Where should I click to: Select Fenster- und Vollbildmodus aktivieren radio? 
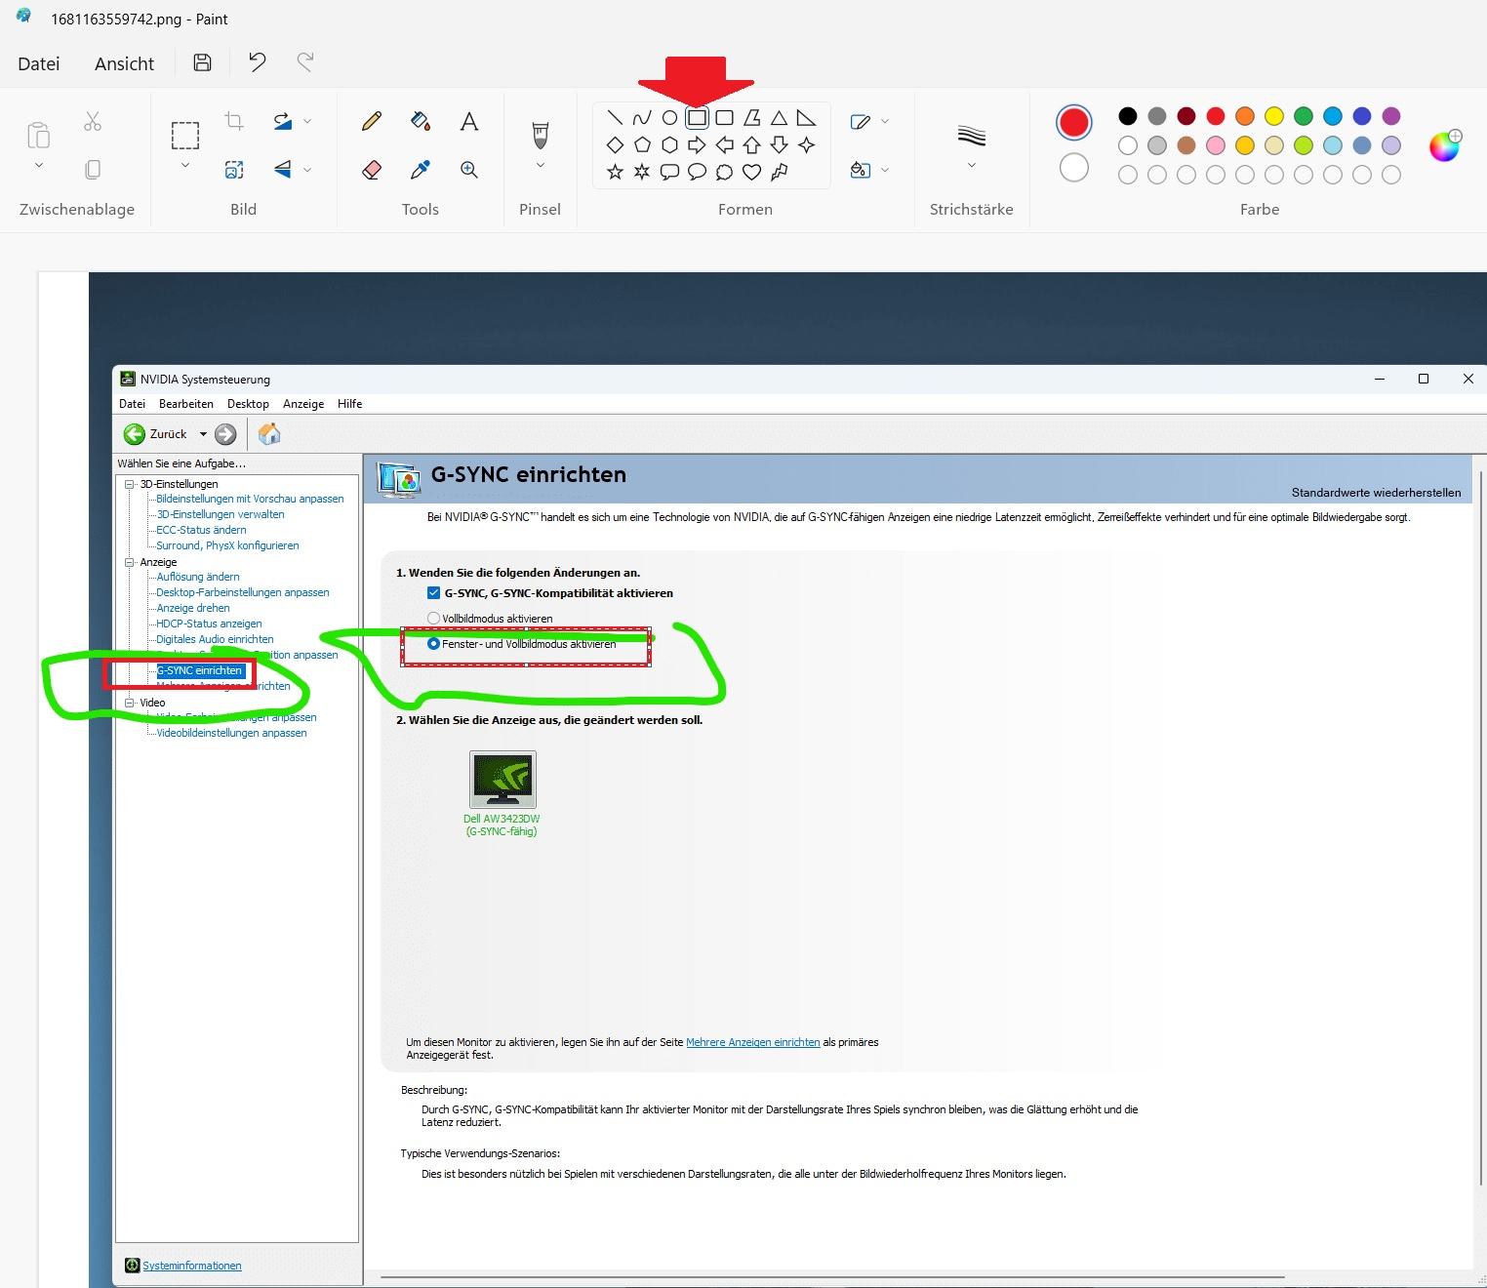[x=433, y=644]
